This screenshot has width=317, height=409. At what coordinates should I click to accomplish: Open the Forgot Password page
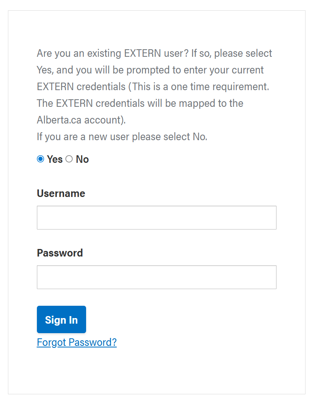click(x=77, y=342)
